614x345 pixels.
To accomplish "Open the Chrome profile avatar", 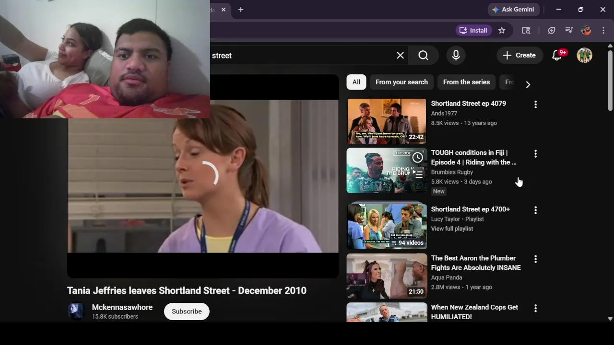I will click(x=586, y=30).
